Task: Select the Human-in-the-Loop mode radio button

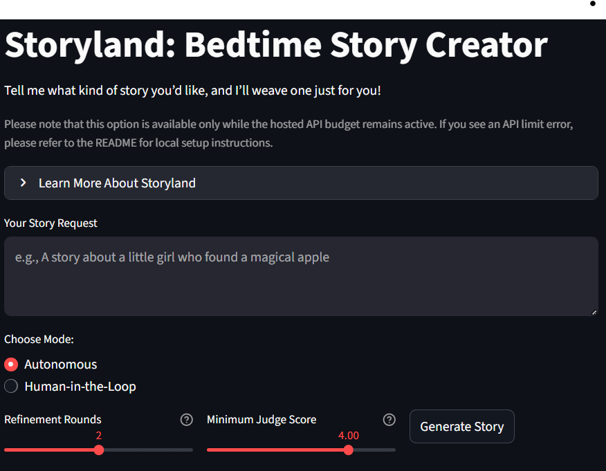Action: [11, 387]
